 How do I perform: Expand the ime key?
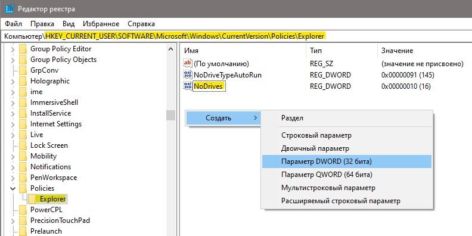coord(13,92)
